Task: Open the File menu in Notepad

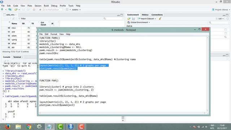Action: click(x=41, y=34)
